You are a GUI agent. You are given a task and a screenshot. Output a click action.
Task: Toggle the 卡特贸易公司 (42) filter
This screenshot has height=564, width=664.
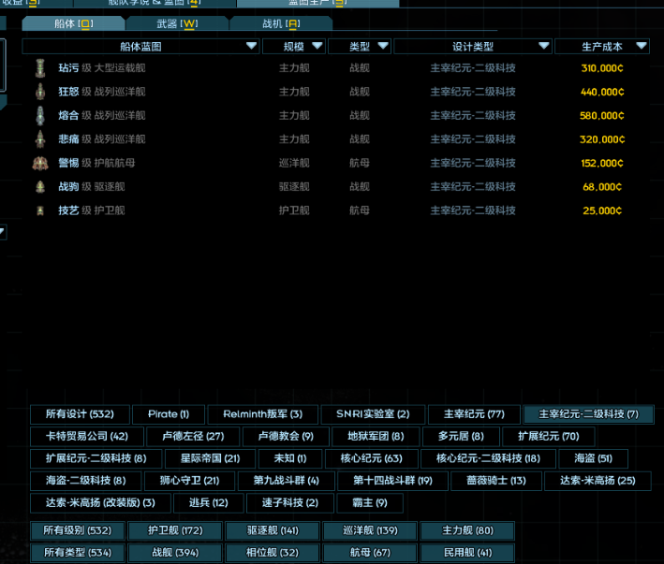[x=87, y=436]
